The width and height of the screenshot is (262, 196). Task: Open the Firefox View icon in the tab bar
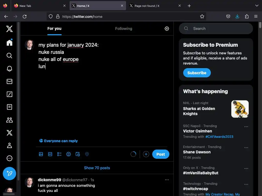pyautogui.click(x=5, y=6)
